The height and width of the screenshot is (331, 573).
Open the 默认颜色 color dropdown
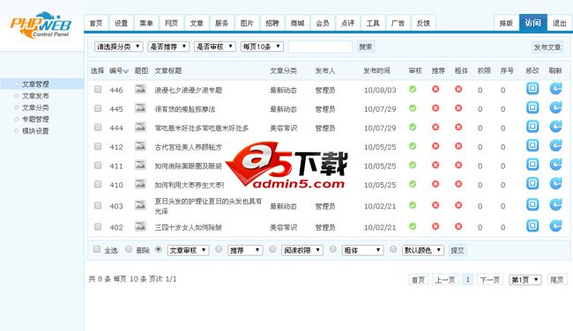(423, 250)
